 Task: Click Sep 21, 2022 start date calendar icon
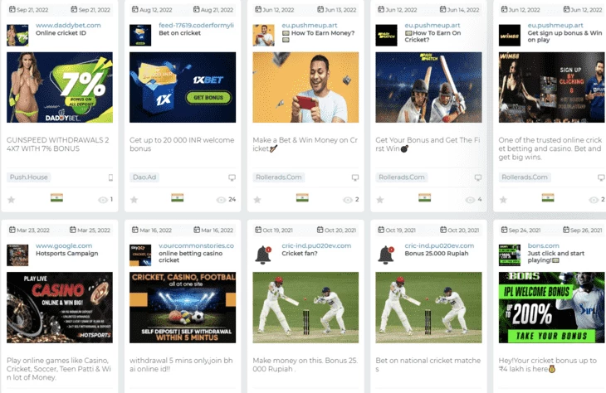pyautogui.click(x=12, y=9)
